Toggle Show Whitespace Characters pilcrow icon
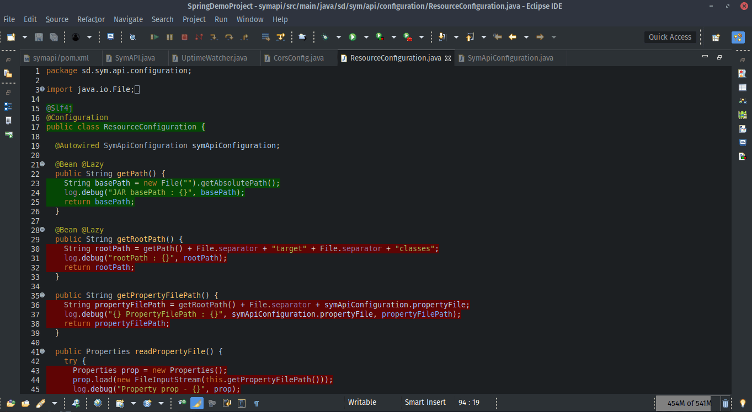The width and height of the screenshot is (752, 412). point(256,403)
